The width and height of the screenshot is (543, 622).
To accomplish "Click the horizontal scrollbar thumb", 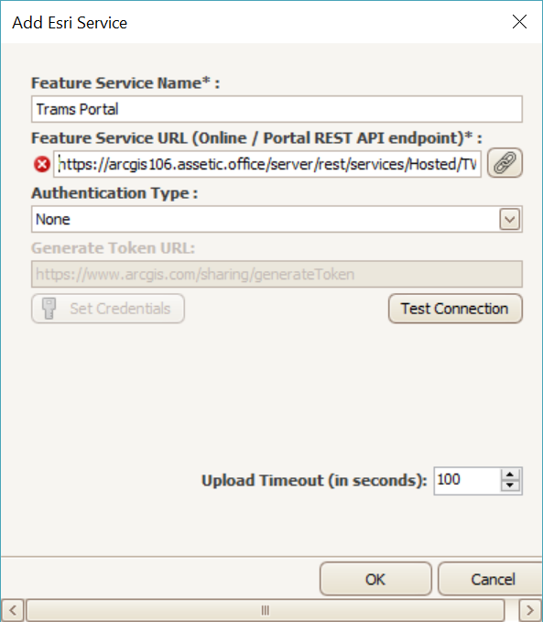I will [266, 610].
